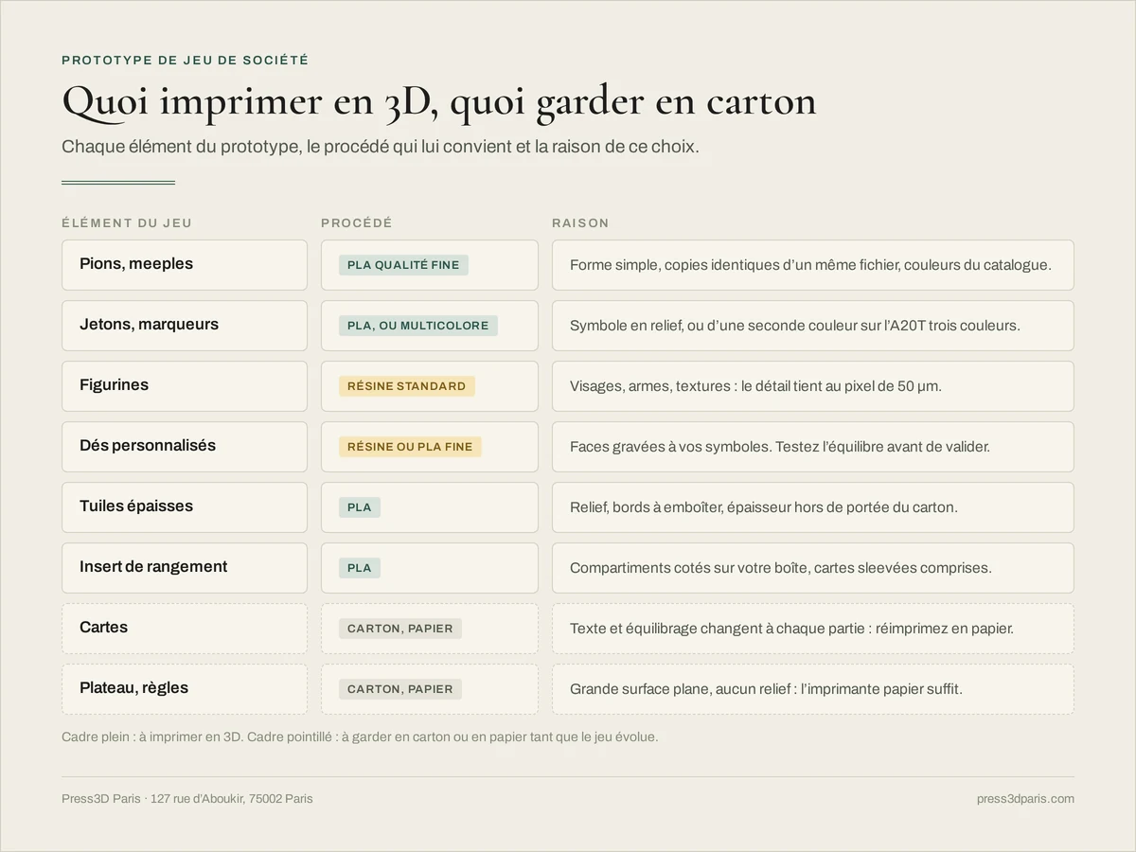Viewport: 1136px width, 852px height.
Task: Click the 'Jetons, marqueurs' row label
Action: [149, 325]
